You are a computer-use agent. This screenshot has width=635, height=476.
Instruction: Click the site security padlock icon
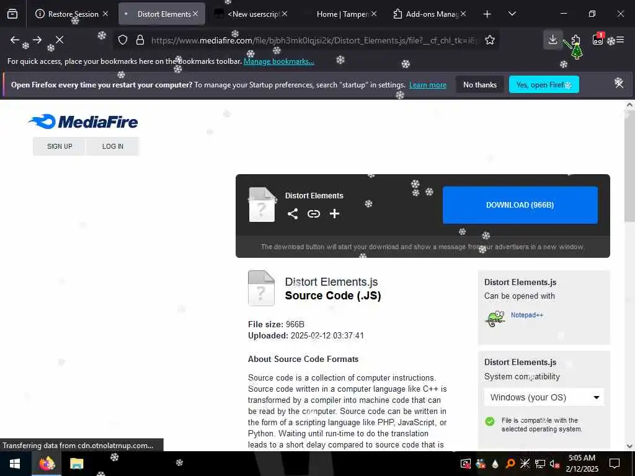click(x=140, y=40)
